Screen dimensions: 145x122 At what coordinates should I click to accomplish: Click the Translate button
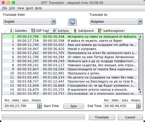[102, 117]
